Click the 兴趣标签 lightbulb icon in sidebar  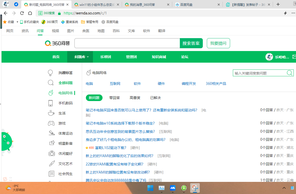(x=51, y=73)
